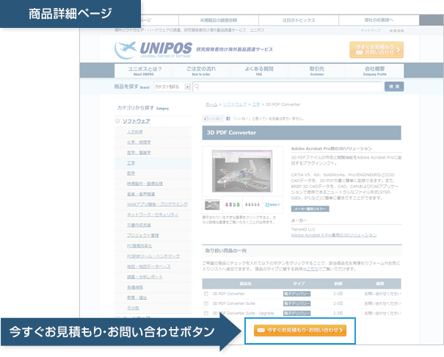This screenshot has height=357, width=444.
Task: Select ネットワーク・セキュリティ in the sidebar
Action: tap(153, 214)
